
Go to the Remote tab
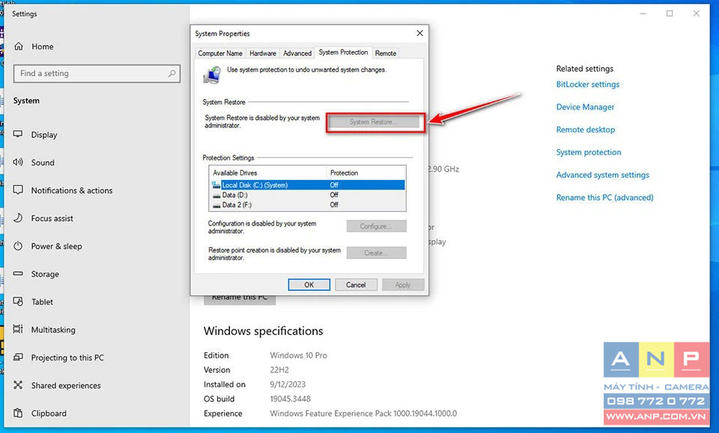386,53
